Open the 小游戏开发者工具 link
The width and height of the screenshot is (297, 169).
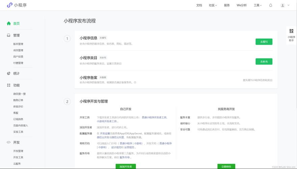(107, 121)
